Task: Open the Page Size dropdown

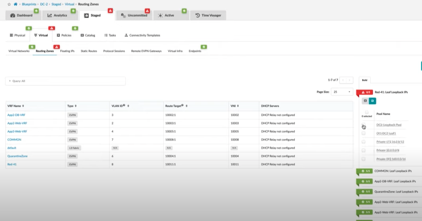Action: tap(342, 92)
